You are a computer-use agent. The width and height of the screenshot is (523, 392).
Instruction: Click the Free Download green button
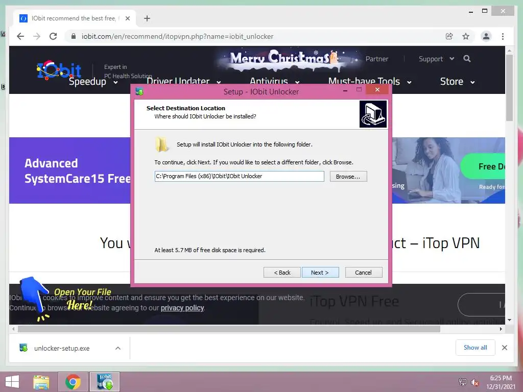483,166
